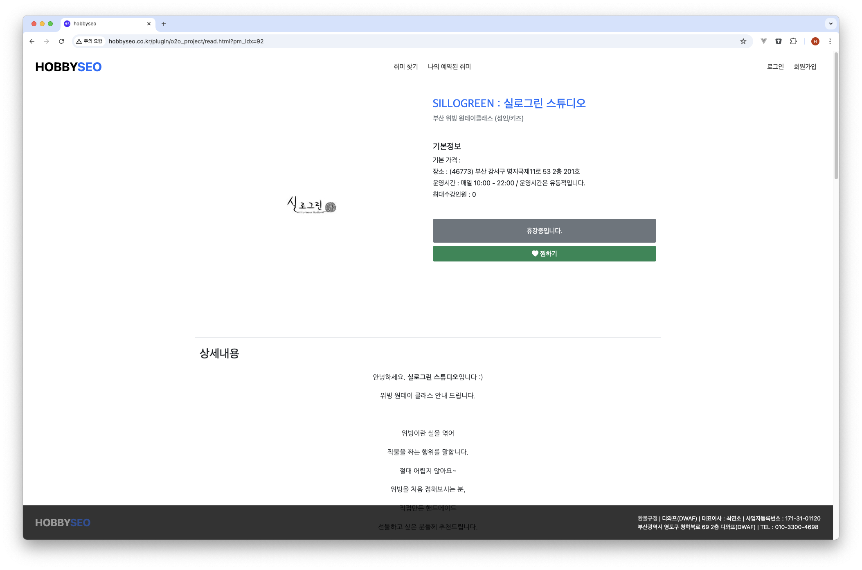Click the 위빙 원데이 클래스 안내 드립니다 line
The image size is (862, 570).
point(428,396)
